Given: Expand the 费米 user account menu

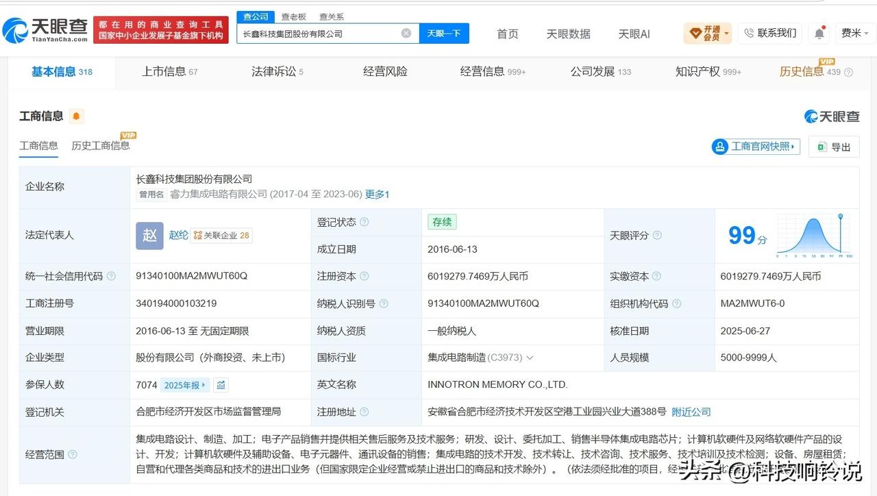Looking at the screenshot, I should (855, 33).
